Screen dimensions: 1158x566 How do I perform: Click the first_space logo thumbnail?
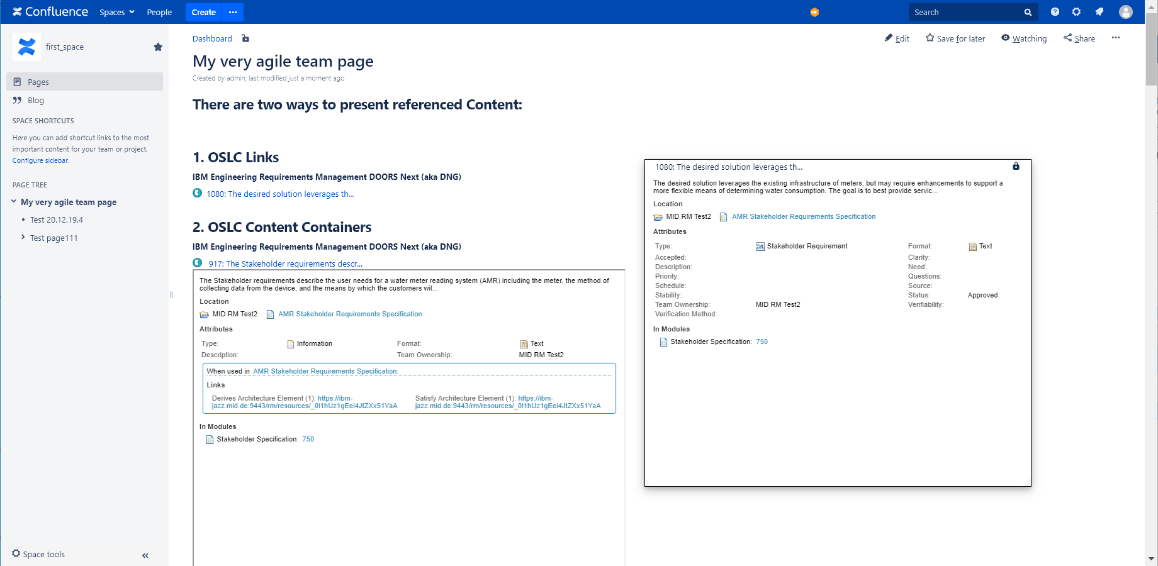pos(26,47)
